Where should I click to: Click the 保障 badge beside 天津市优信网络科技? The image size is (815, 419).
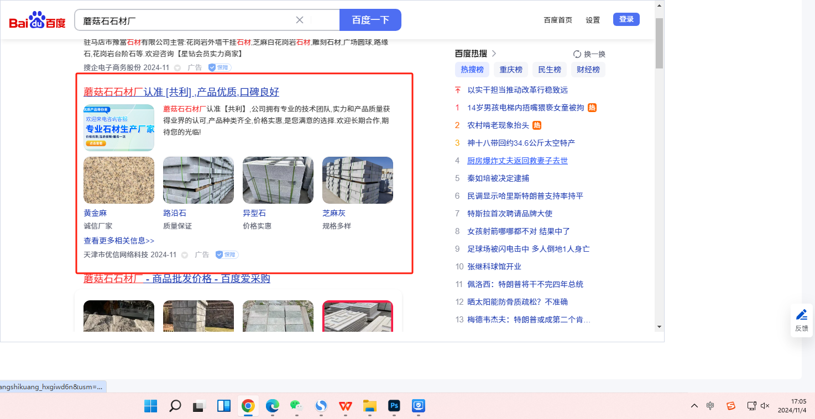(x=227, y=255)
